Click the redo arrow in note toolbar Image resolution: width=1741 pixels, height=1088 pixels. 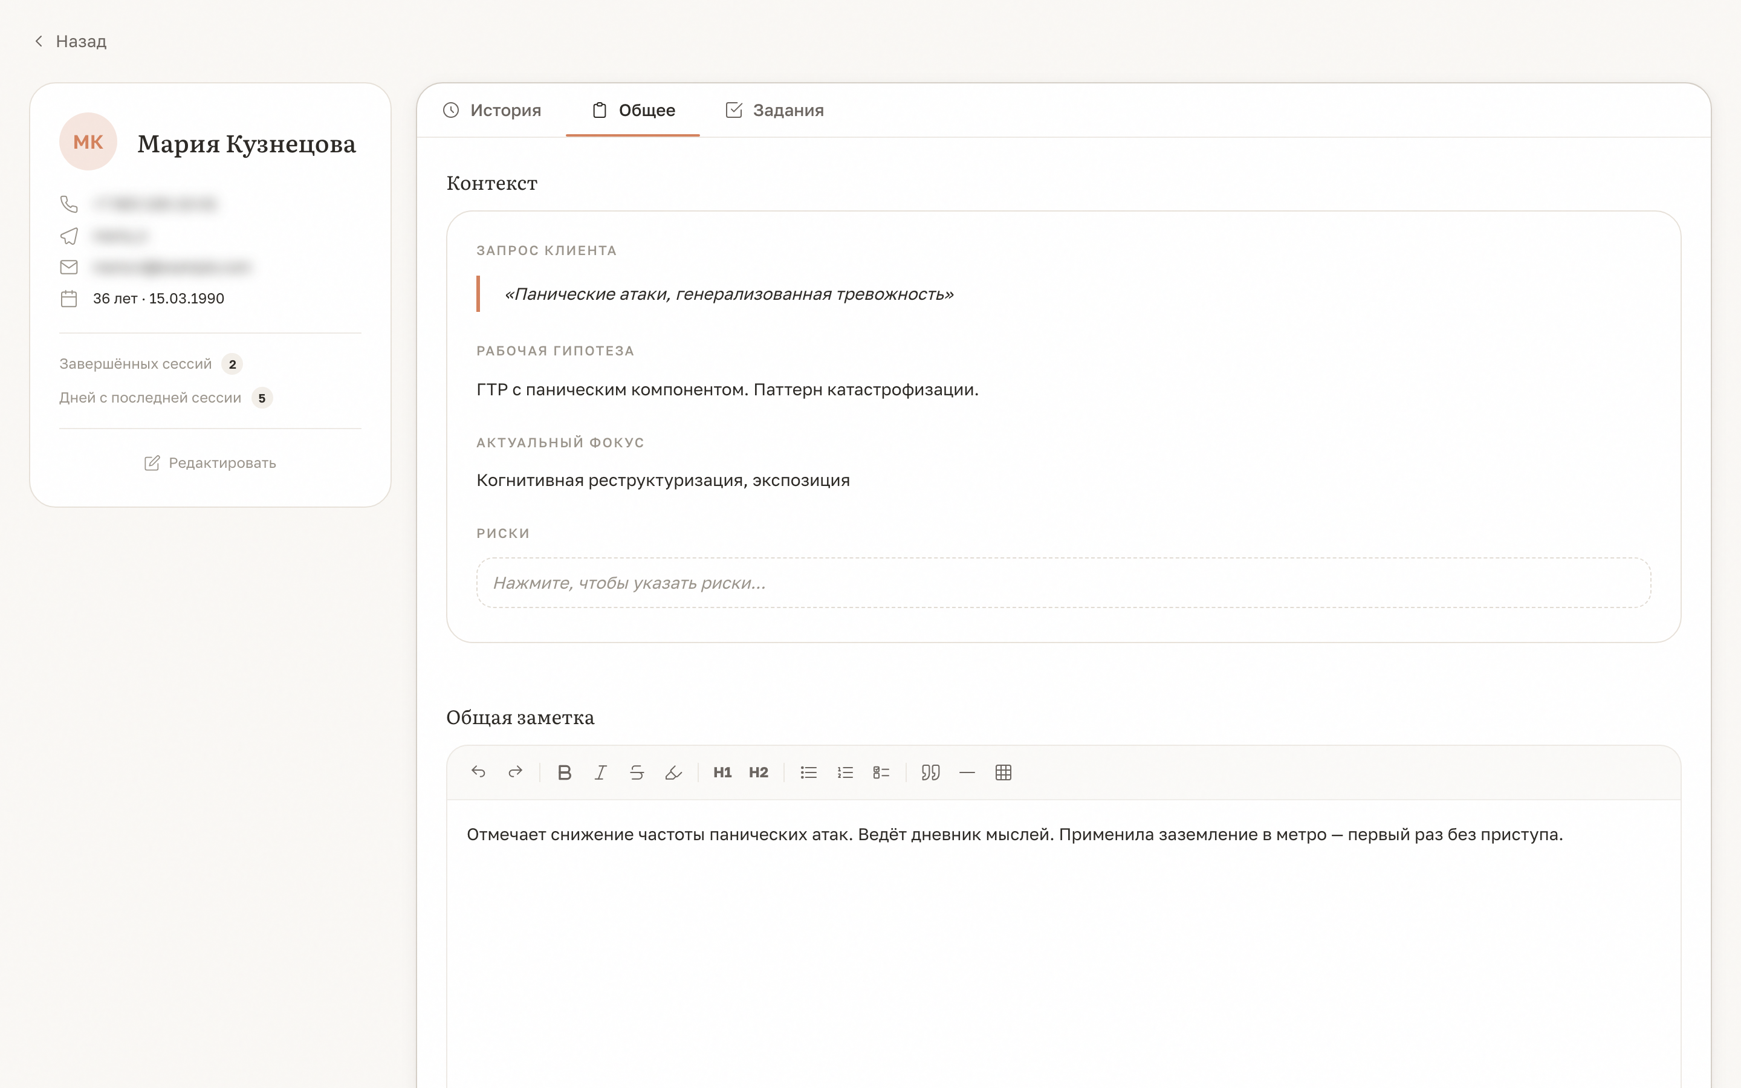[x=515, y=772]
